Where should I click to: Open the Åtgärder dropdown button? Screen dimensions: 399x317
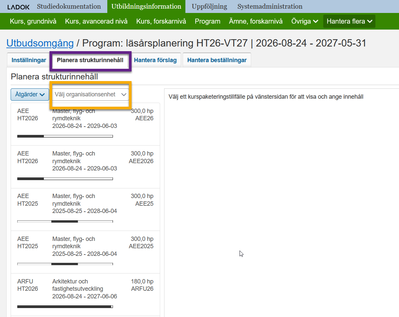tap(30, 94)
